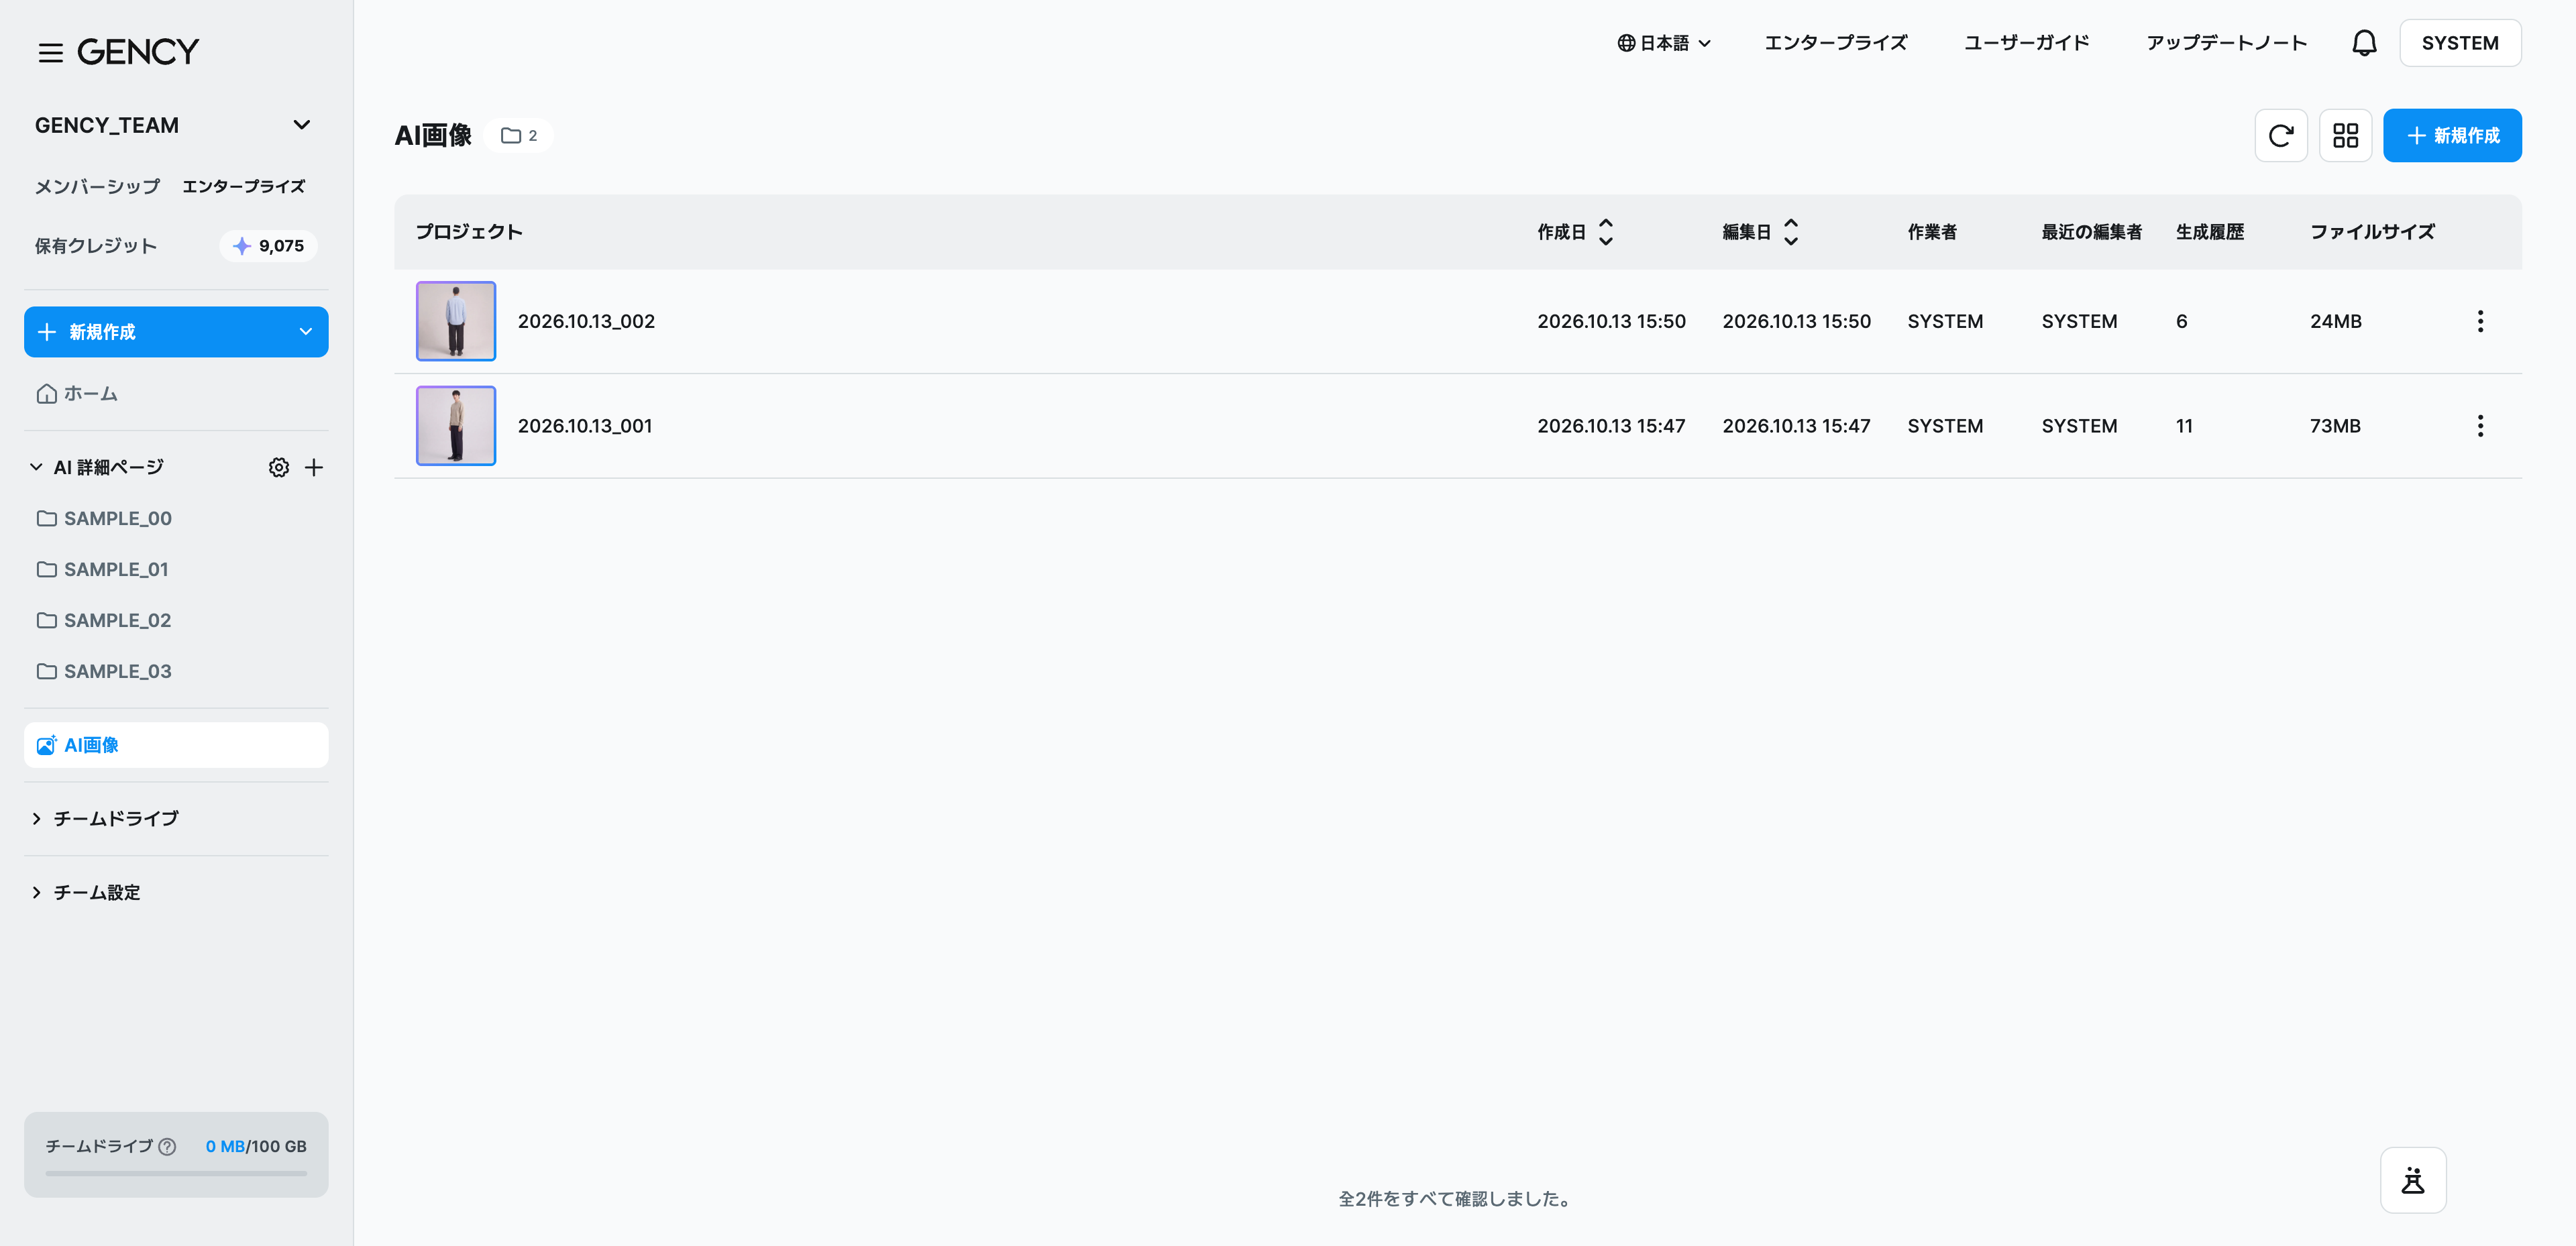Open ユーザーガイド in top navigation
The image size is (2576, 1246).
tap(2026, 43)
